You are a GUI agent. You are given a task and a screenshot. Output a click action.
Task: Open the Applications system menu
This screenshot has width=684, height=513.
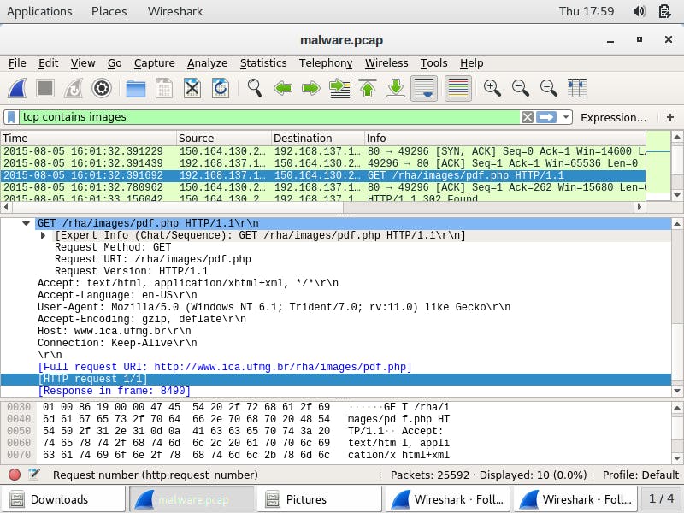39,11
